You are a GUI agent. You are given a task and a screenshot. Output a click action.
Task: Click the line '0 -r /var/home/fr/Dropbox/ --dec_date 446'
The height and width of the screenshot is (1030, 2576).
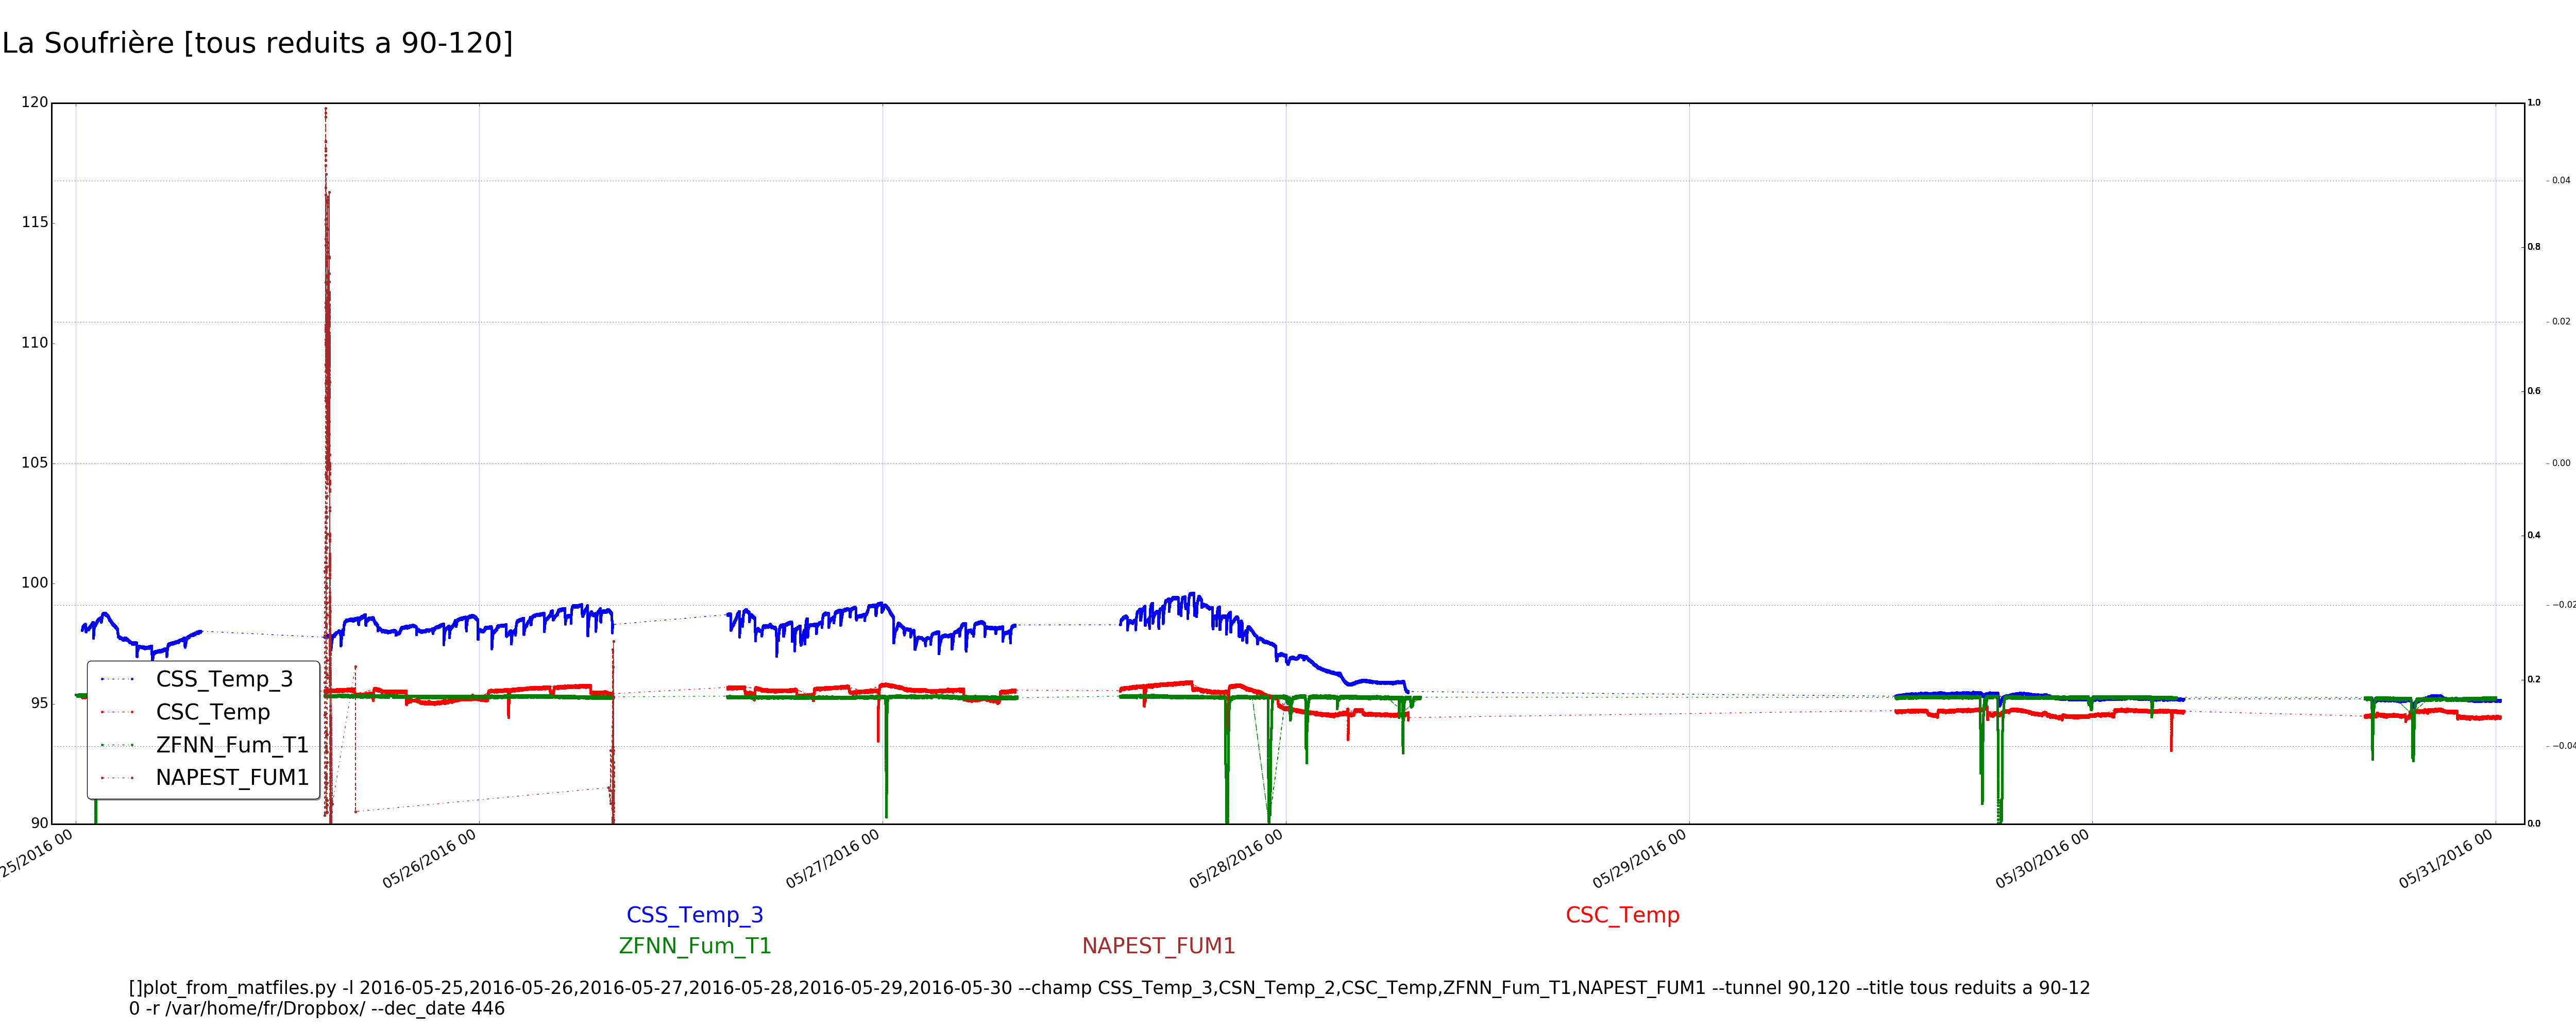coord(317,1009)
